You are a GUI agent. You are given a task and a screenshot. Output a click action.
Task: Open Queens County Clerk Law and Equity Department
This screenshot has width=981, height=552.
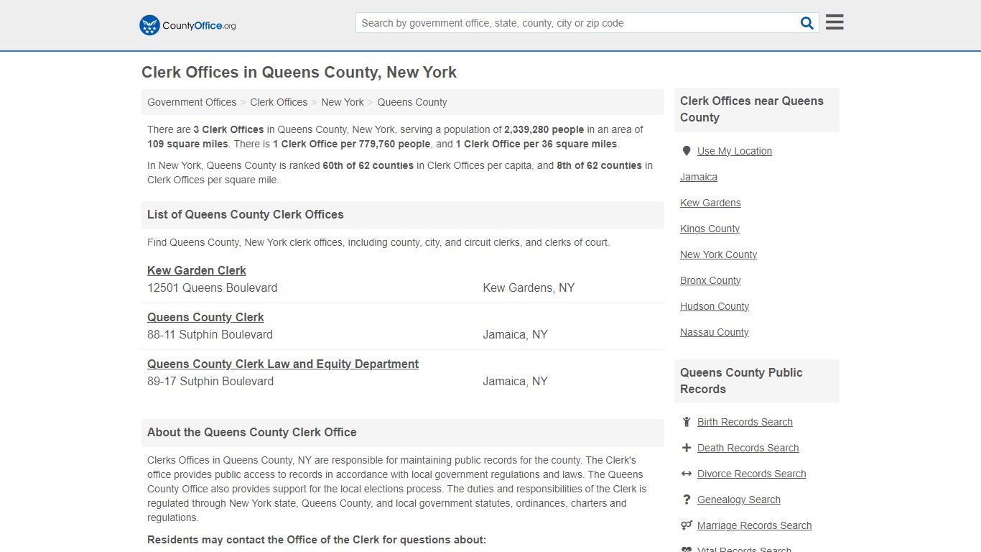click(x=283, y=364)
